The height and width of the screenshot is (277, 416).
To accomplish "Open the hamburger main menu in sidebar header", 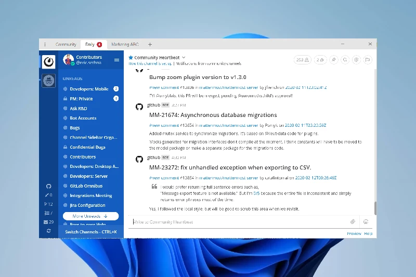I will pyautogui.click(x=116, y=60).
